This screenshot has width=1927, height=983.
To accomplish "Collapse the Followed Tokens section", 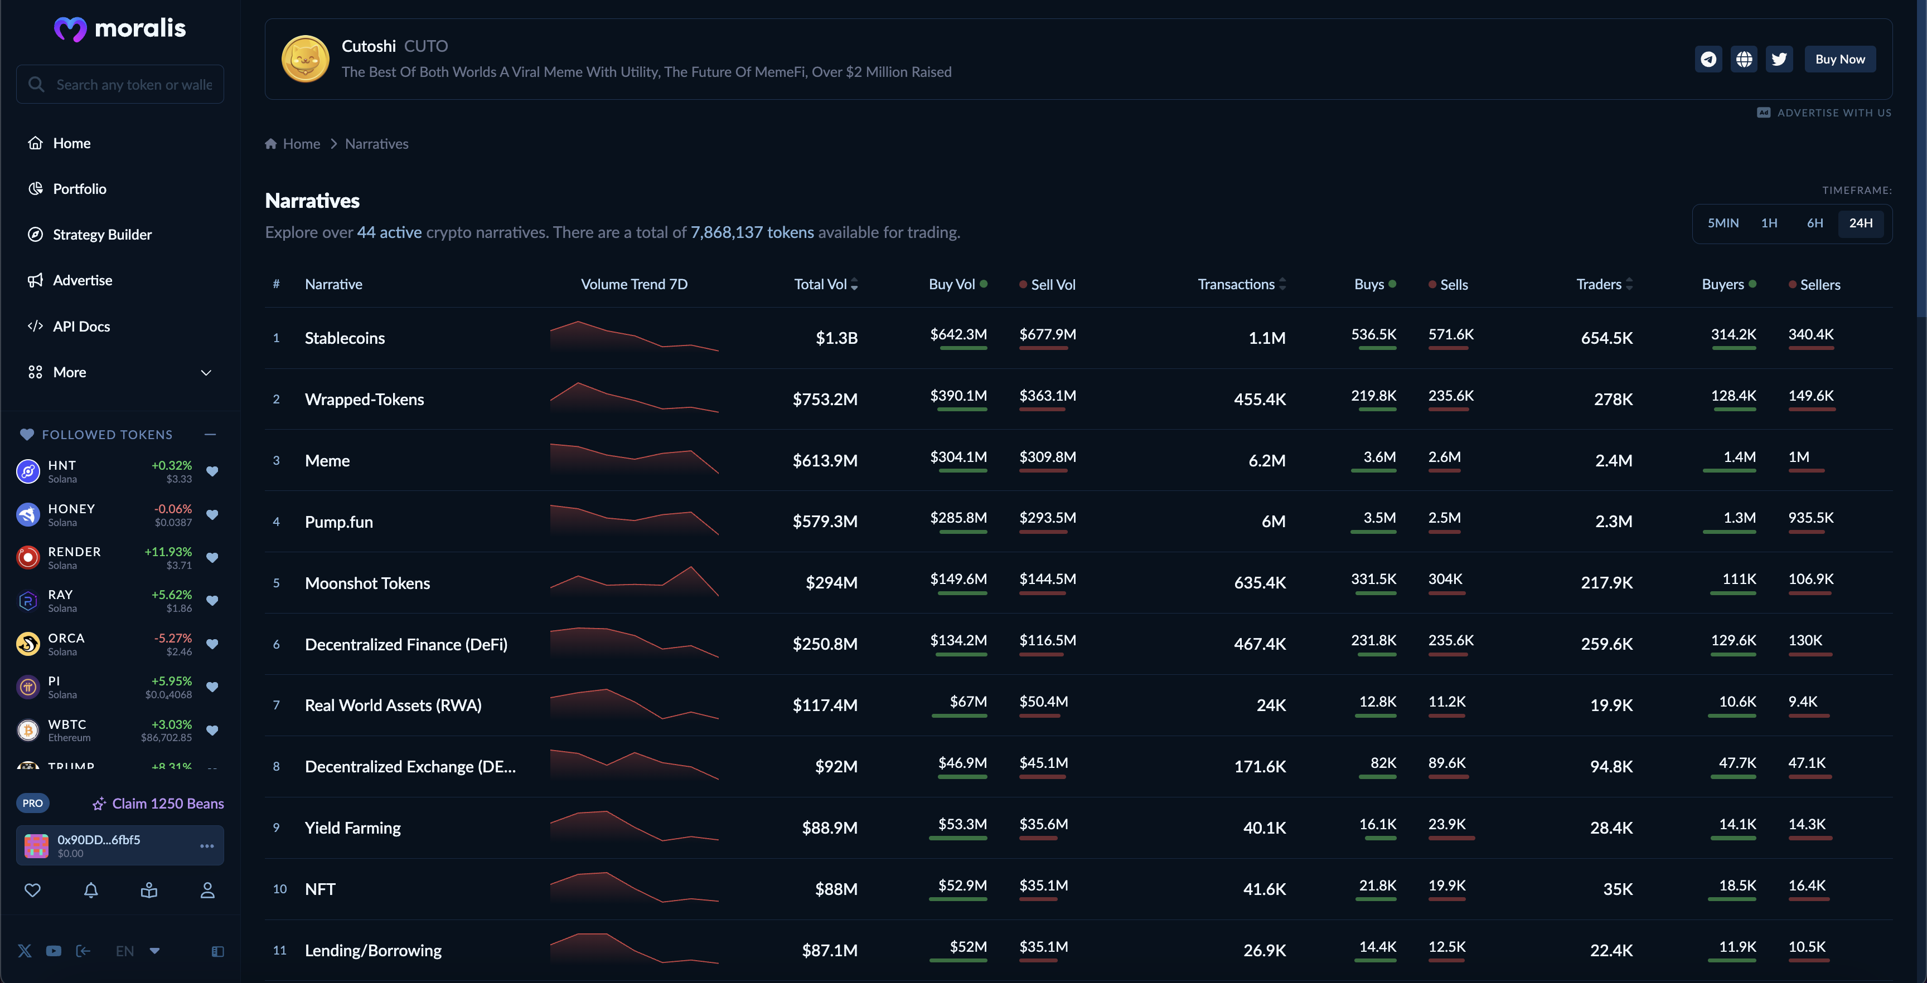I will pyautogui.click(x=210, y=434).
